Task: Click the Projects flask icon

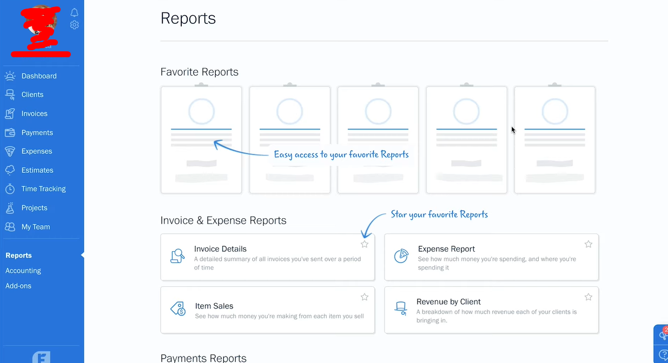Action: (10, 208)
